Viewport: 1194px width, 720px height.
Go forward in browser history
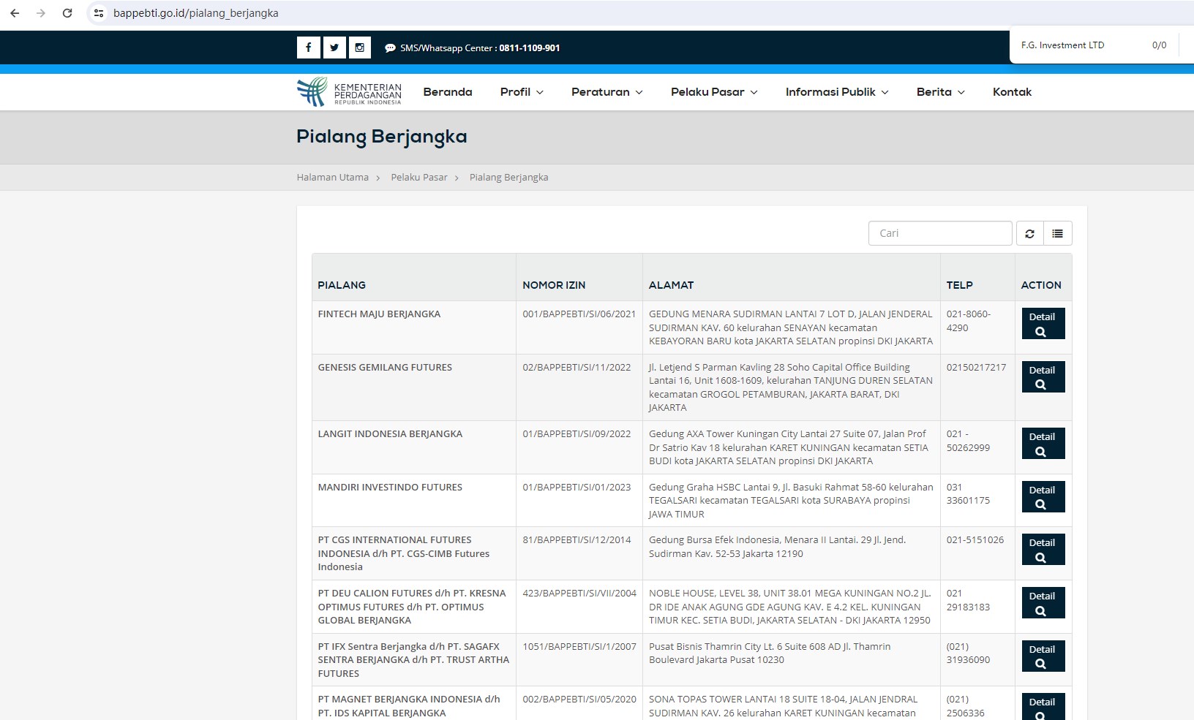coord(41,13)
